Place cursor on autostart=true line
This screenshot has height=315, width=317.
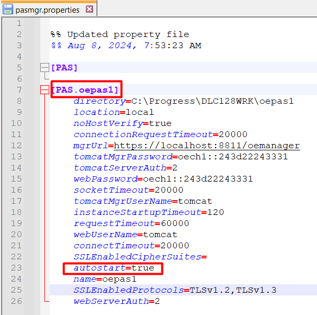114,268
